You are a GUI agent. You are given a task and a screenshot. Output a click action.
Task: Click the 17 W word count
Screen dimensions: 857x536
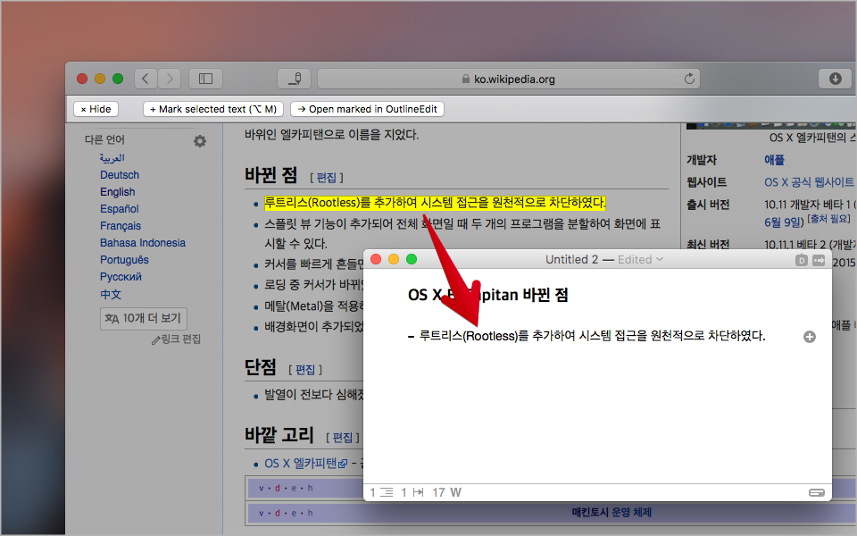(446, 492)
